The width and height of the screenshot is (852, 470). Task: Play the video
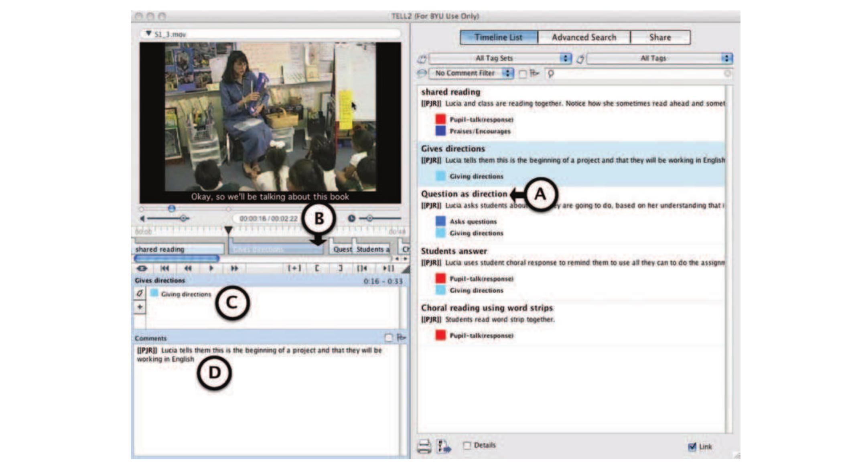tap(211, 268)
